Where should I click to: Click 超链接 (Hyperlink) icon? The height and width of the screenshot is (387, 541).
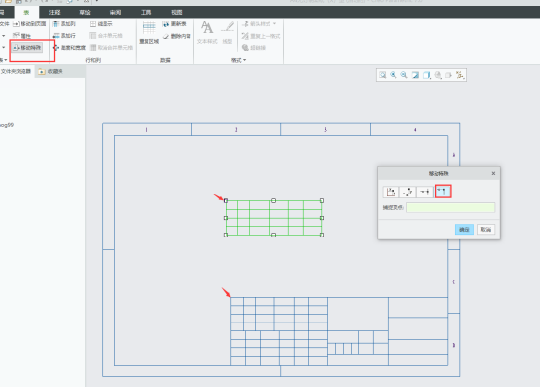pos(245,48)
